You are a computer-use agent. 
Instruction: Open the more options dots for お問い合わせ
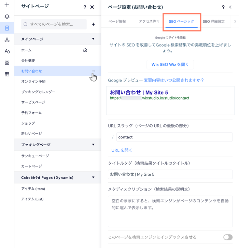coord(93,71)
